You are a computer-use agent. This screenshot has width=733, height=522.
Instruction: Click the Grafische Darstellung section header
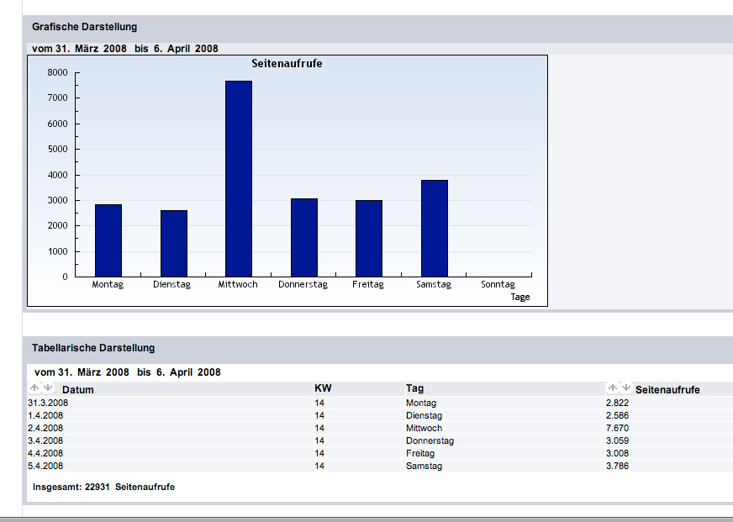(x=85, y=28)
